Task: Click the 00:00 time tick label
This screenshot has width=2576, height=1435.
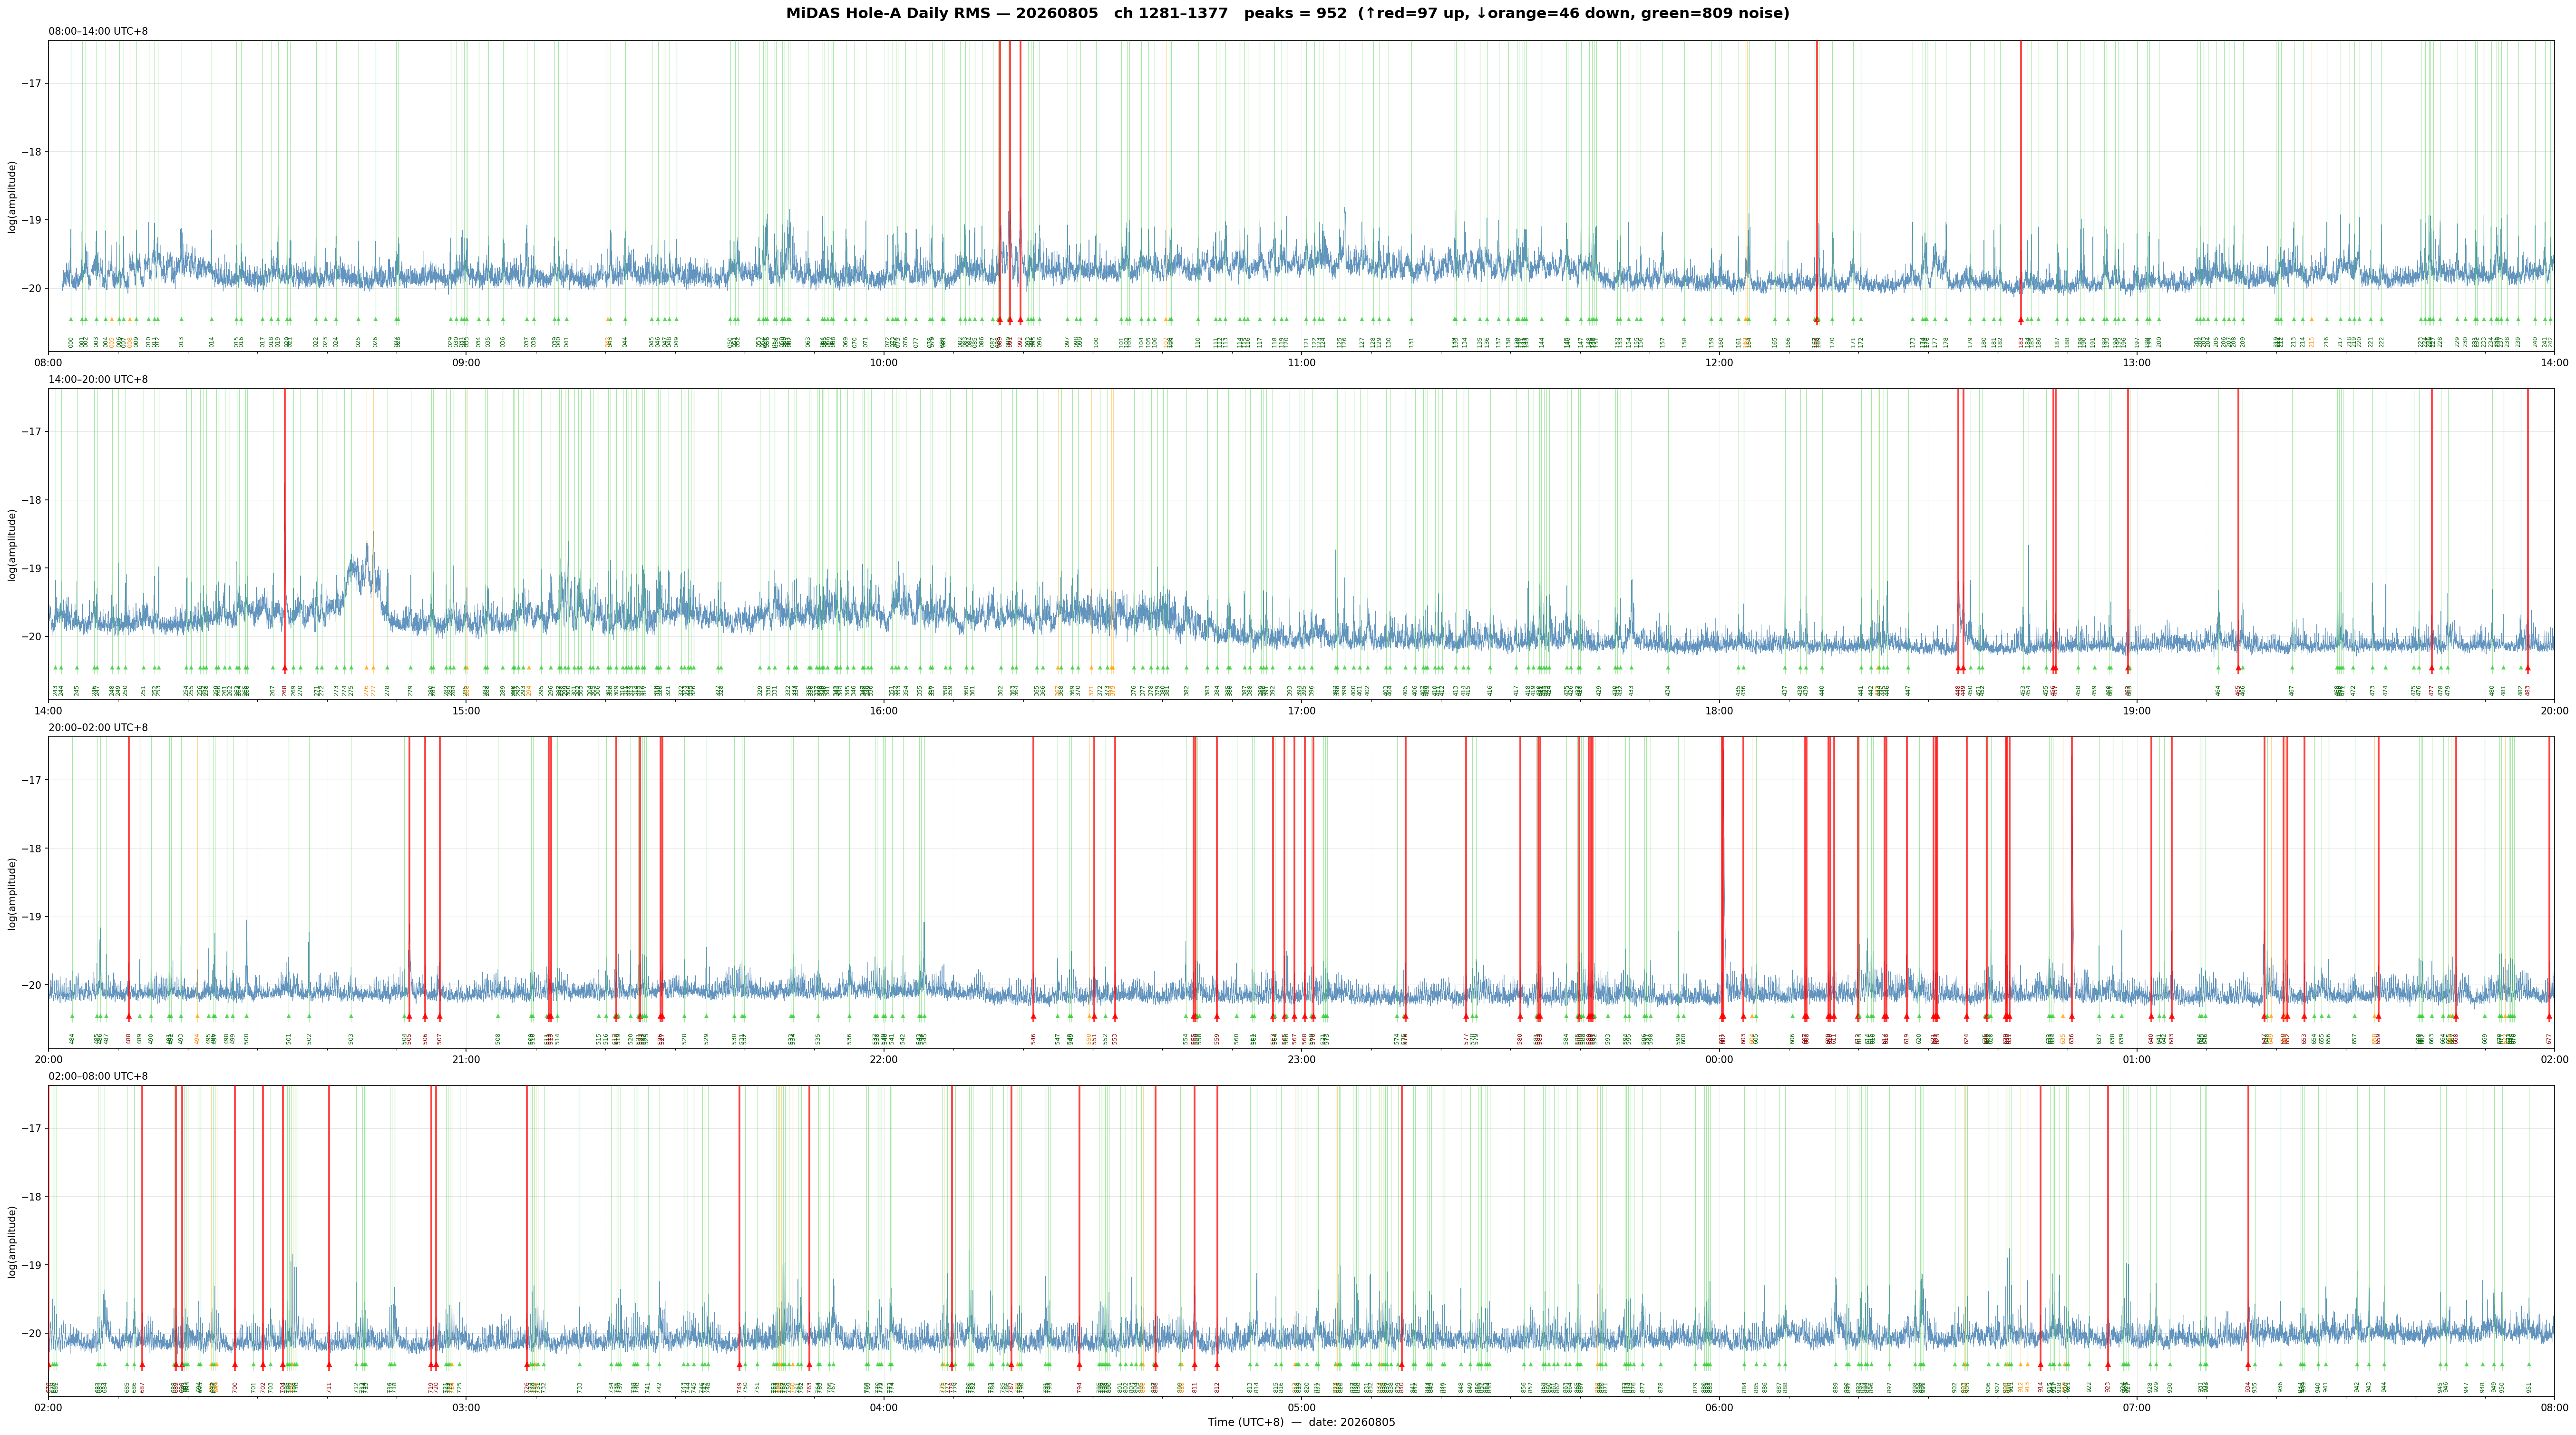Action: [1719, 1059]
